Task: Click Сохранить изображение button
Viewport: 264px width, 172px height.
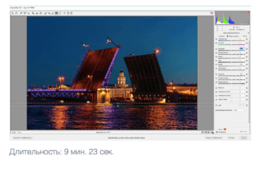Action: tap(23, 138)
